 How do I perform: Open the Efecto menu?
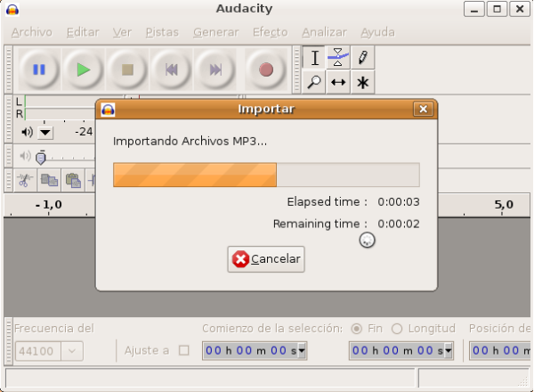(270, 32)
